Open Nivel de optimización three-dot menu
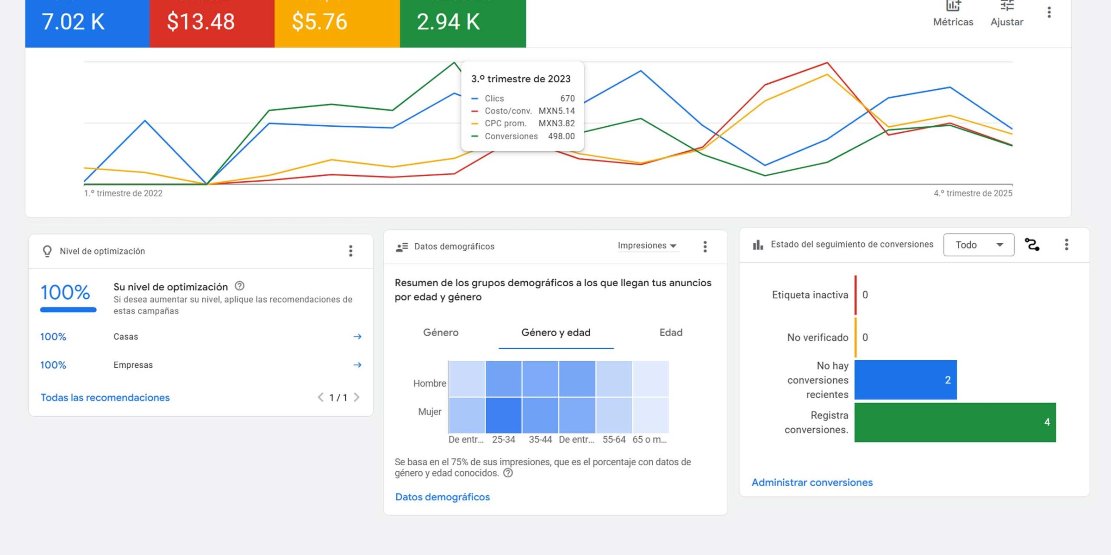This screenshot has height=555, width=1111. tap(350, 251)
